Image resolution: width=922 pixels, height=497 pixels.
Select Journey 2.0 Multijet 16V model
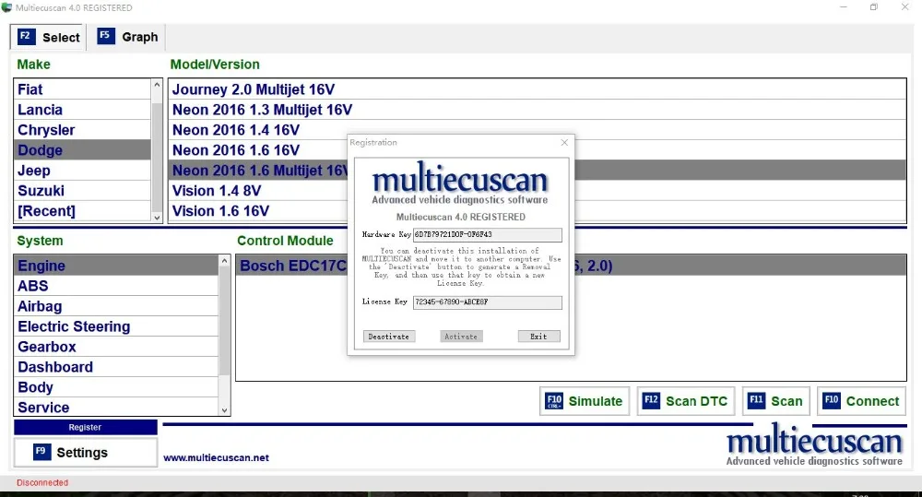point(538,89)
